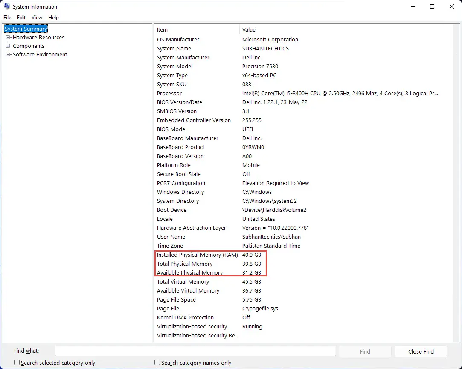Click the Close Find button

pos(421,351)
